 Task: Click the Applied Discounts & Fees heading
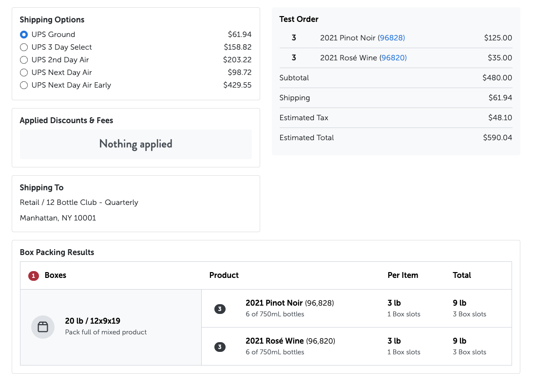coord(66,121)
